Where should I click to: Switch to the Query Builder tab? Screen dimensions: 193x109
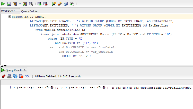(29, 11)
